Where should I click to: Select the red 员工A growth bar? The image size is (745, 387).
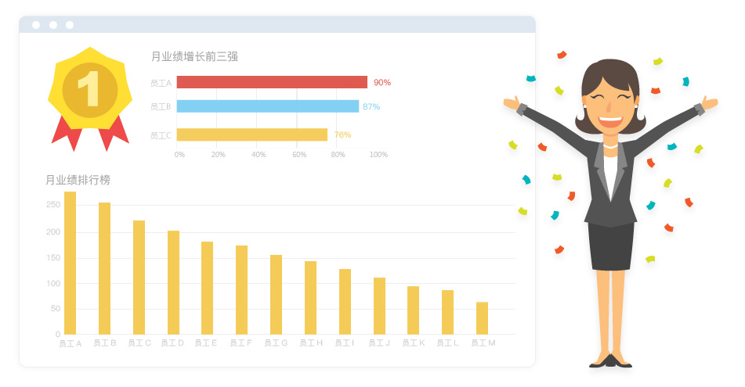272,82
